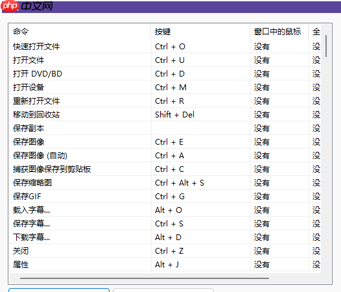Screen dimensions: 341x292
Task: Click the Ctrl + Z key cell
Action: point(201,251)
